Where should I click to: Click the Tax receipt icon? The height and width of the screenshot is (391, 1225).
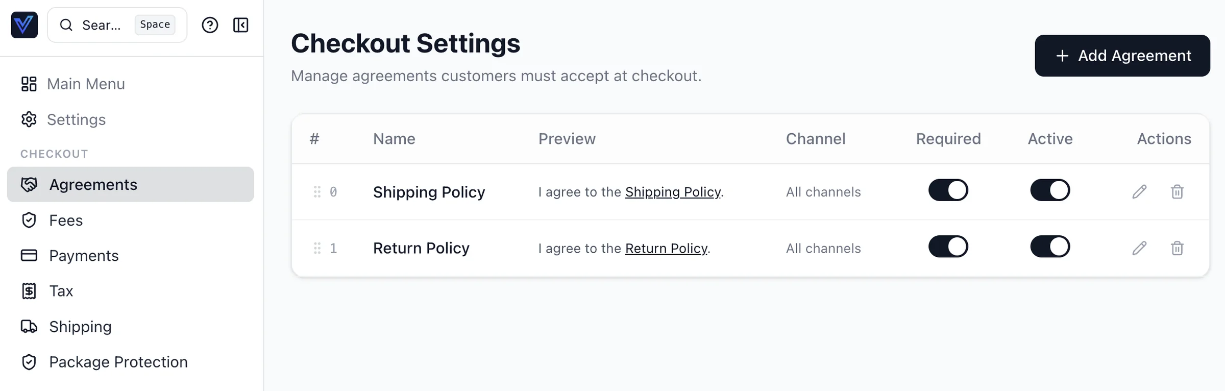click(29, 290)
